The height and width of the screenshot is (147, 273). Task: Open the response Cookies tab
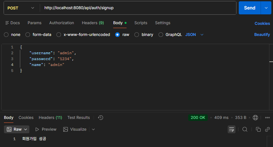pyautogui.click(x=26, y=118)
